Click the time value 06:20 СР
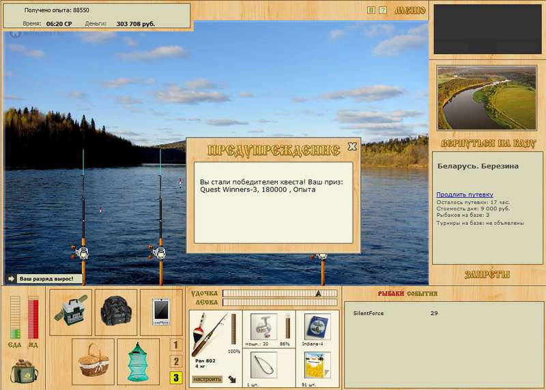This screenshot has height=390, width=546. [x=59, y=24]
